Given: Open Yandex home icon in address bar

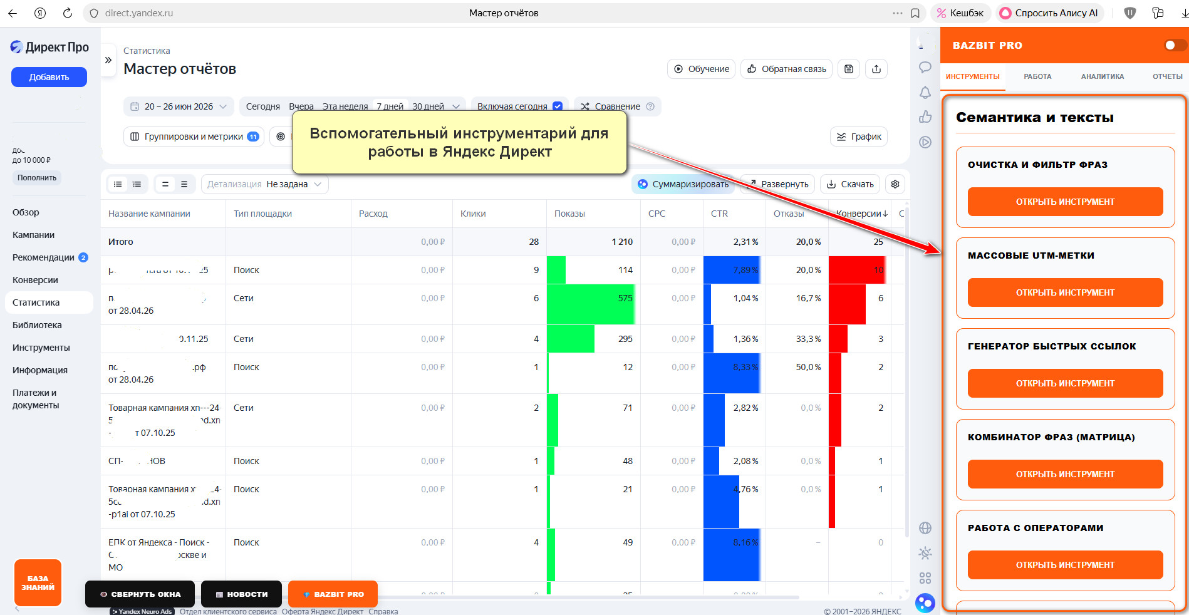Looking at the screenshot, I should pyautogui.click(x=40, y=13).
